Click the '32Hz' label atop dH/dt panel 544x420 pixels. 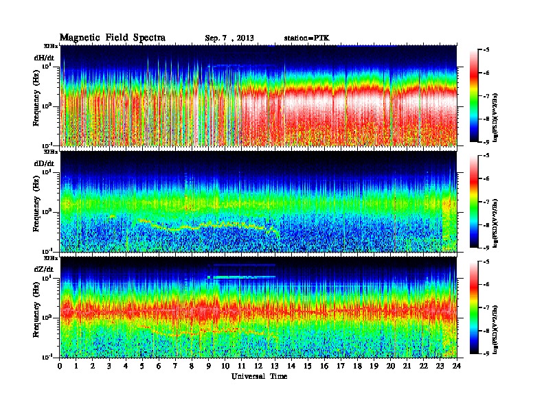pyautogui.click(x=50, y=46)
